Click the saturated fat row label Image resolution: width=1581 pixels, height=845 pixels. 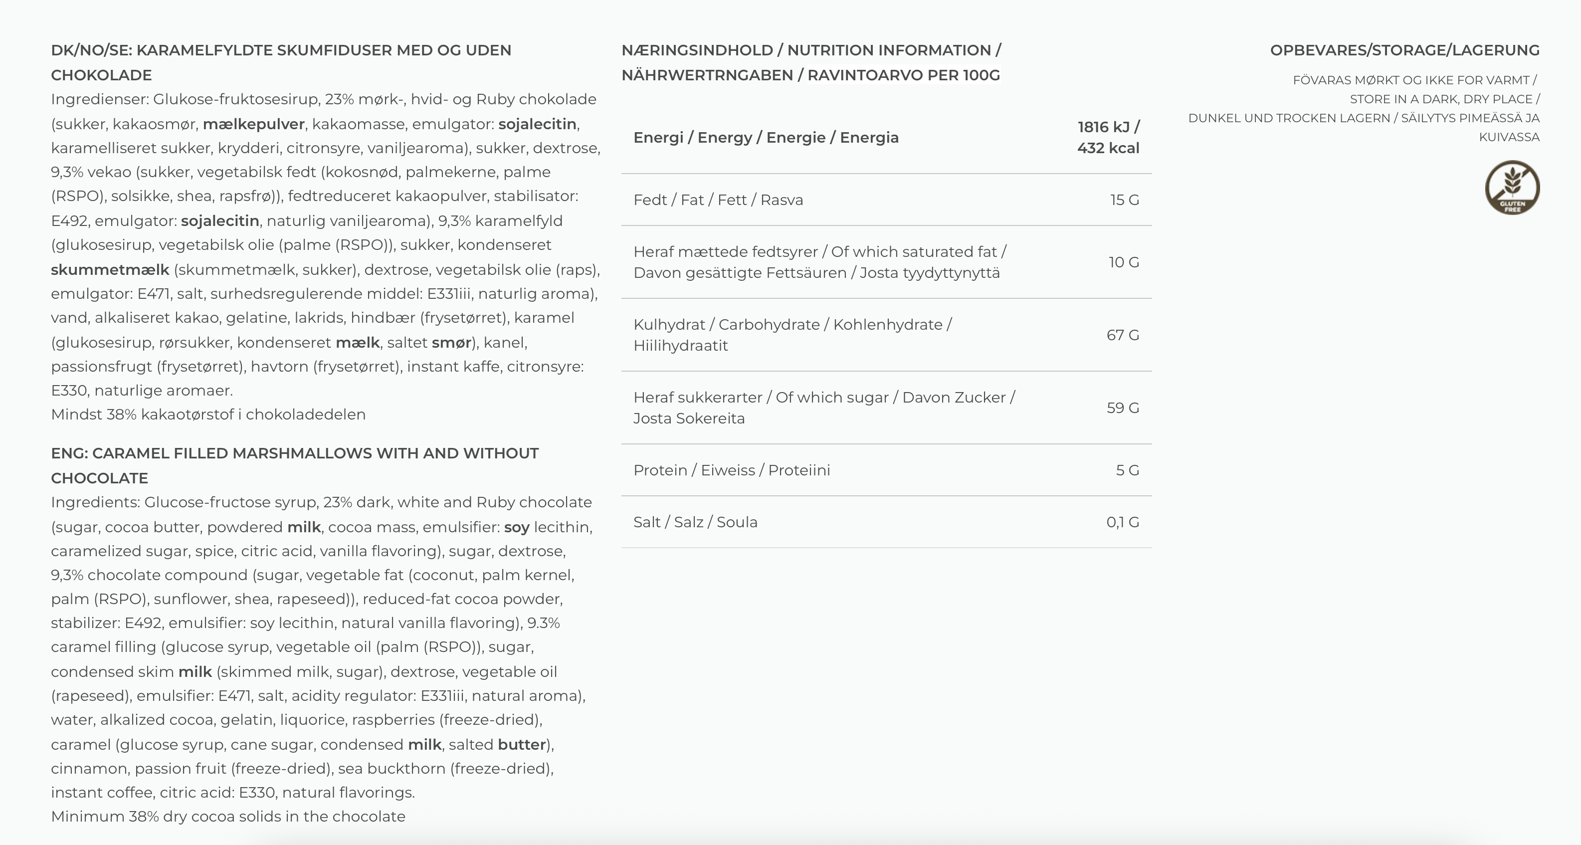(x=819, y=262)
